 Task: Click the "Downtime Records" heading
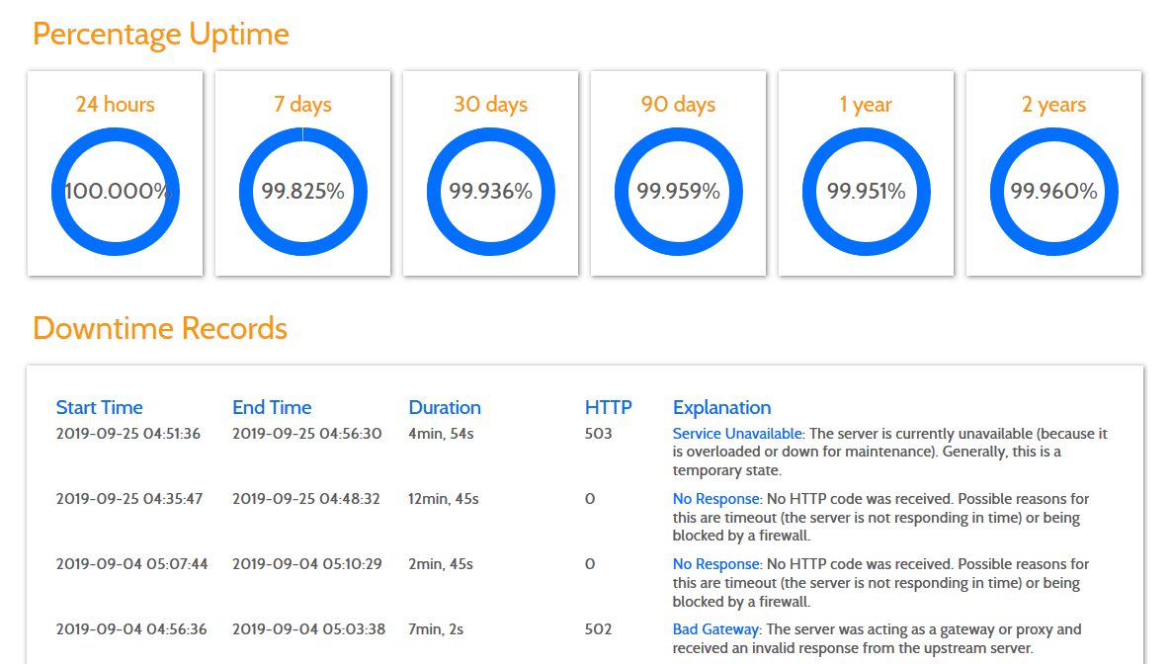click(160, 329)
